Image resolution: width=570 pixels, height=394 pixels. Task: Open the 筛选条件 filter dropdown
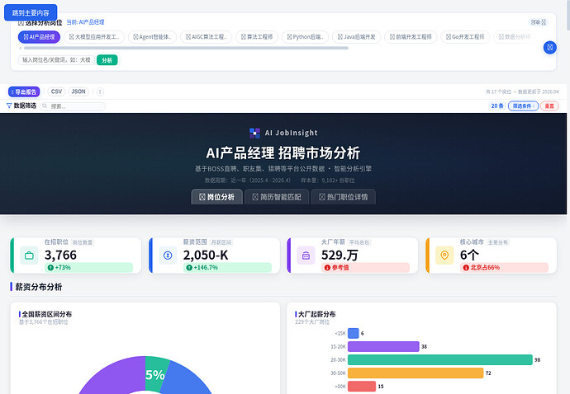coord(523,106)
